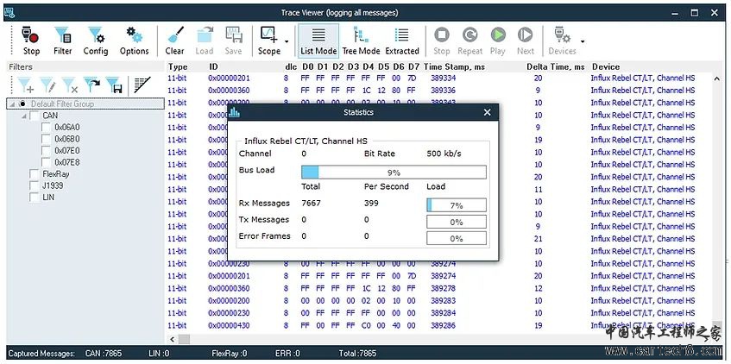731x364 pixels.
Task: Click the Next playback button
Action: (x=526, y=41)
